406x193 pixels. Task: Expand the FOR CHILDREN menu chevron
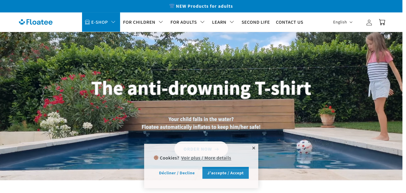pos(161,22)
